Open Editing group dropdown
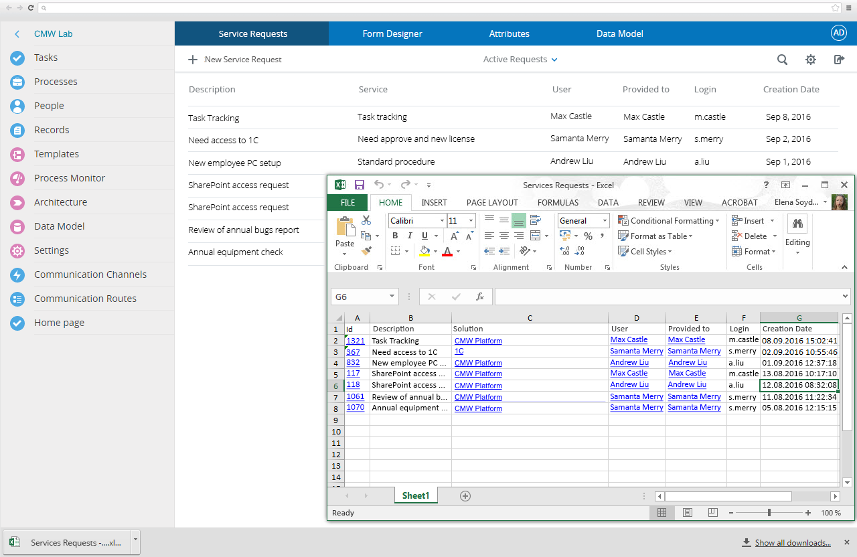Image resolution: width=857 pixels, height=557 pixels. point(797,236)
